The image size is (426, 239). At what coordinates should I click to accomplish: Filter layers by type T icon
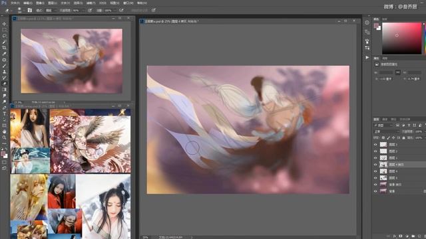(x=409, y=125)
